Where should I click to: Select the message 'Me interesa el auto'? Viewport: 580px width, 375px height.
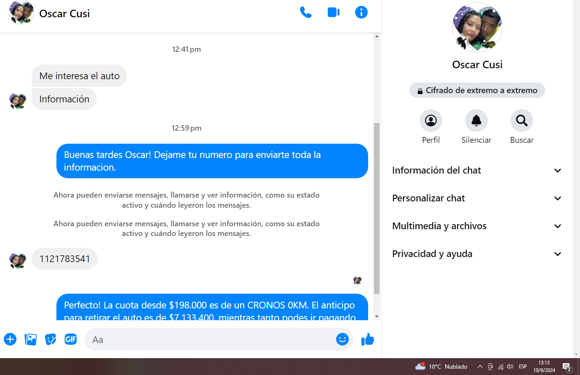point(79,76)
